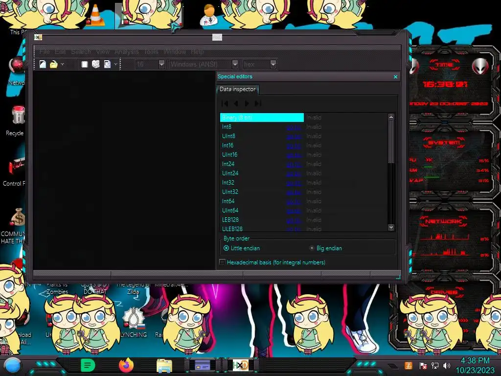Click the go to link in UInt16 row
Image resolution: width=501 pixels, height=376 pixels.
pos(294,155)
